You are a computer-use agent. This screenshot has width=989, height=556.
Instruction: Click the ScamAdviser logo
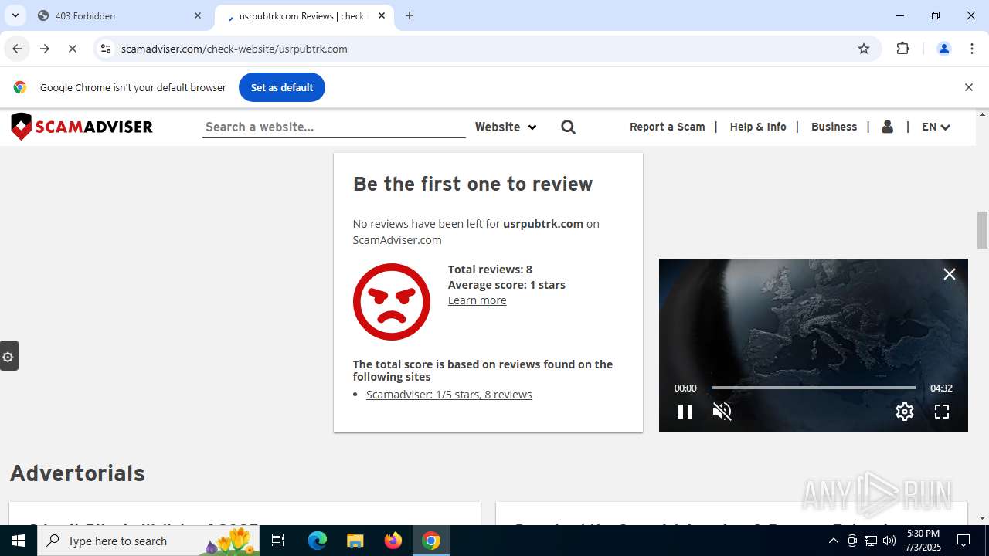point(82,127)
